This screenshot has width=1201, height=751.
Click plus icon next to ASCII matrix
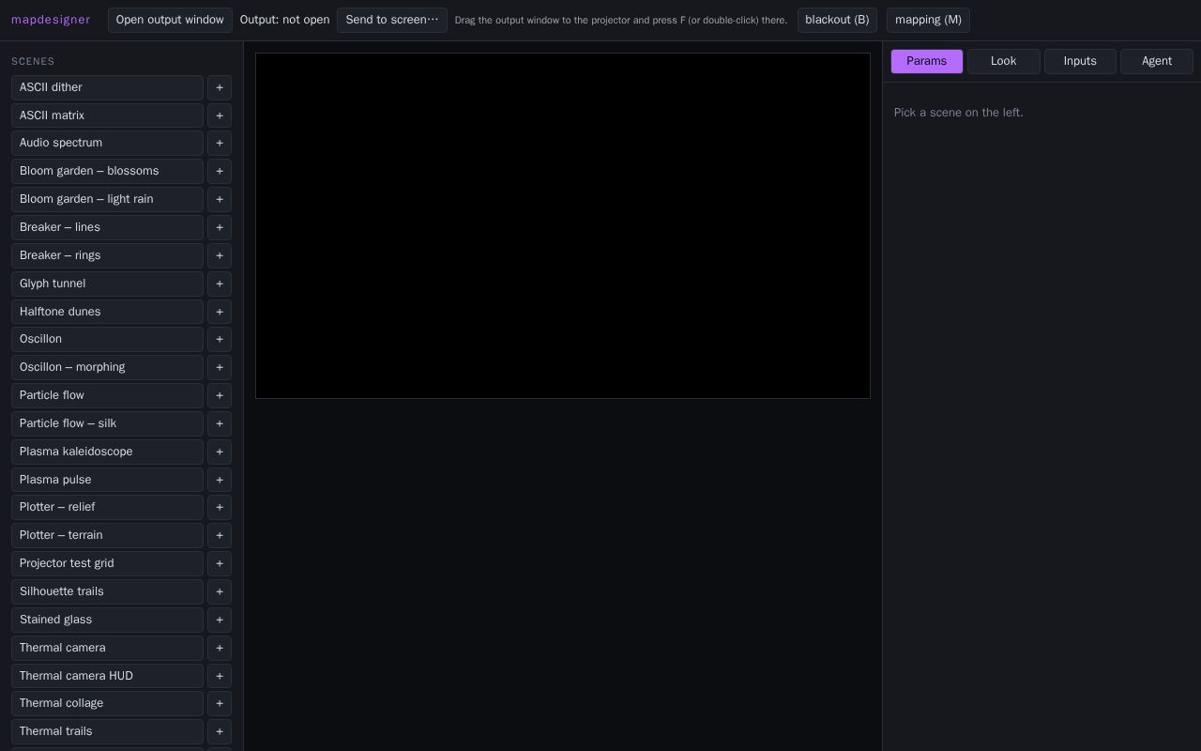point(220,115)
